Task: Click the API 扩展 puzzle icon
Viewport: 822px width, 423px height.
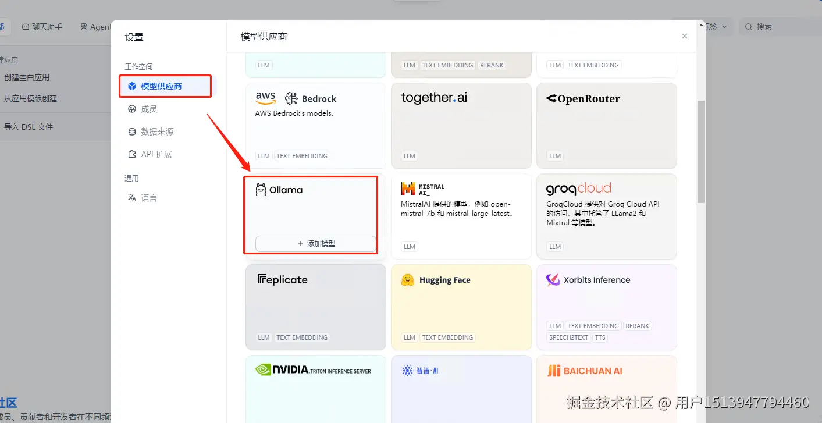Action: [132, 154]
